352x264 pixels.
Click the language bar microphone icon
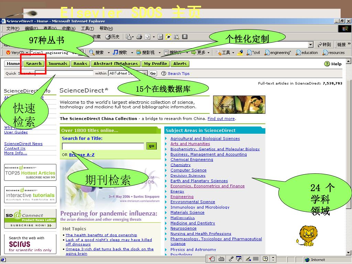coord(231,258)
